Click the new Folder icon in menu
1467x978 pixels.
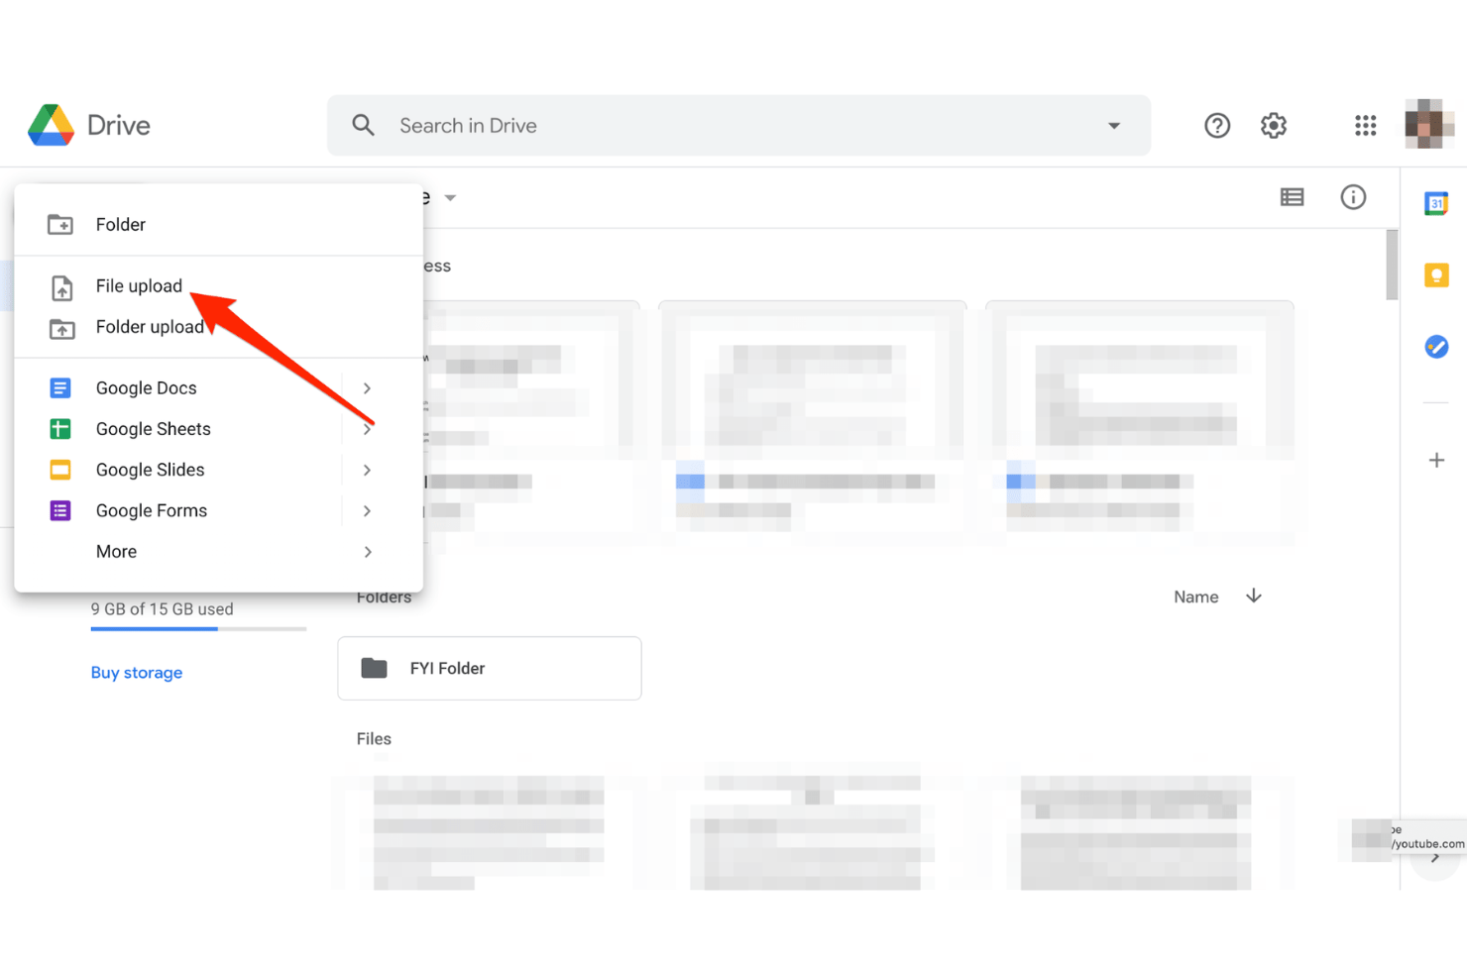click(x=60, y=225)
